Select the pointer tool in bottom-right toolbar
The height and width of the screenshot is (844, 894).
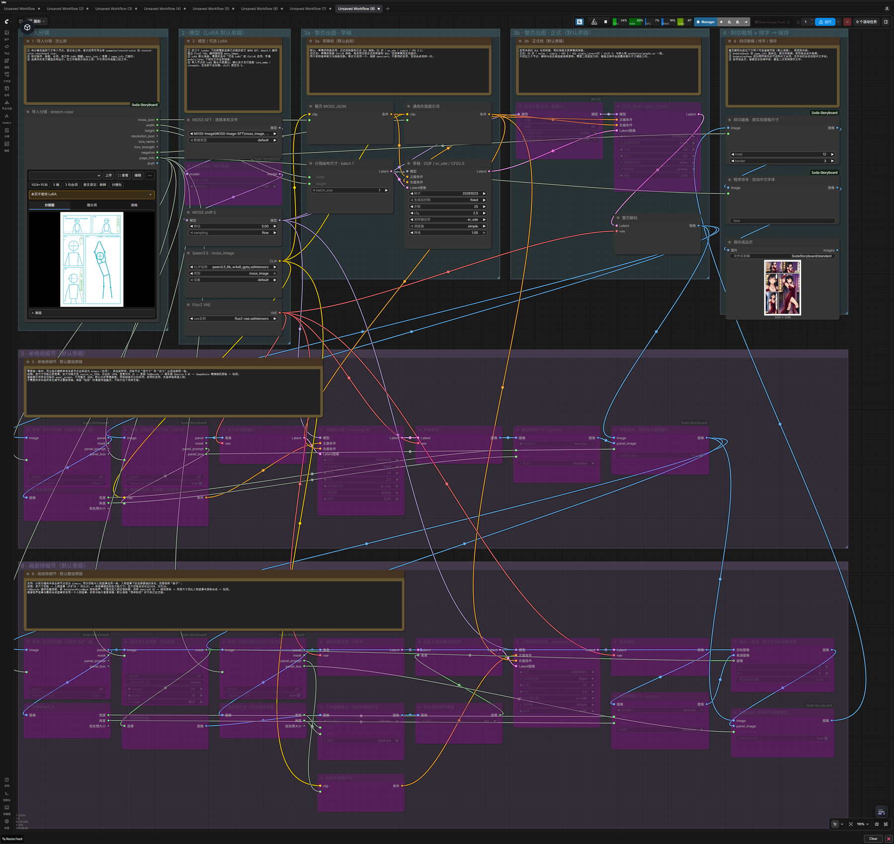click(835, 824)
